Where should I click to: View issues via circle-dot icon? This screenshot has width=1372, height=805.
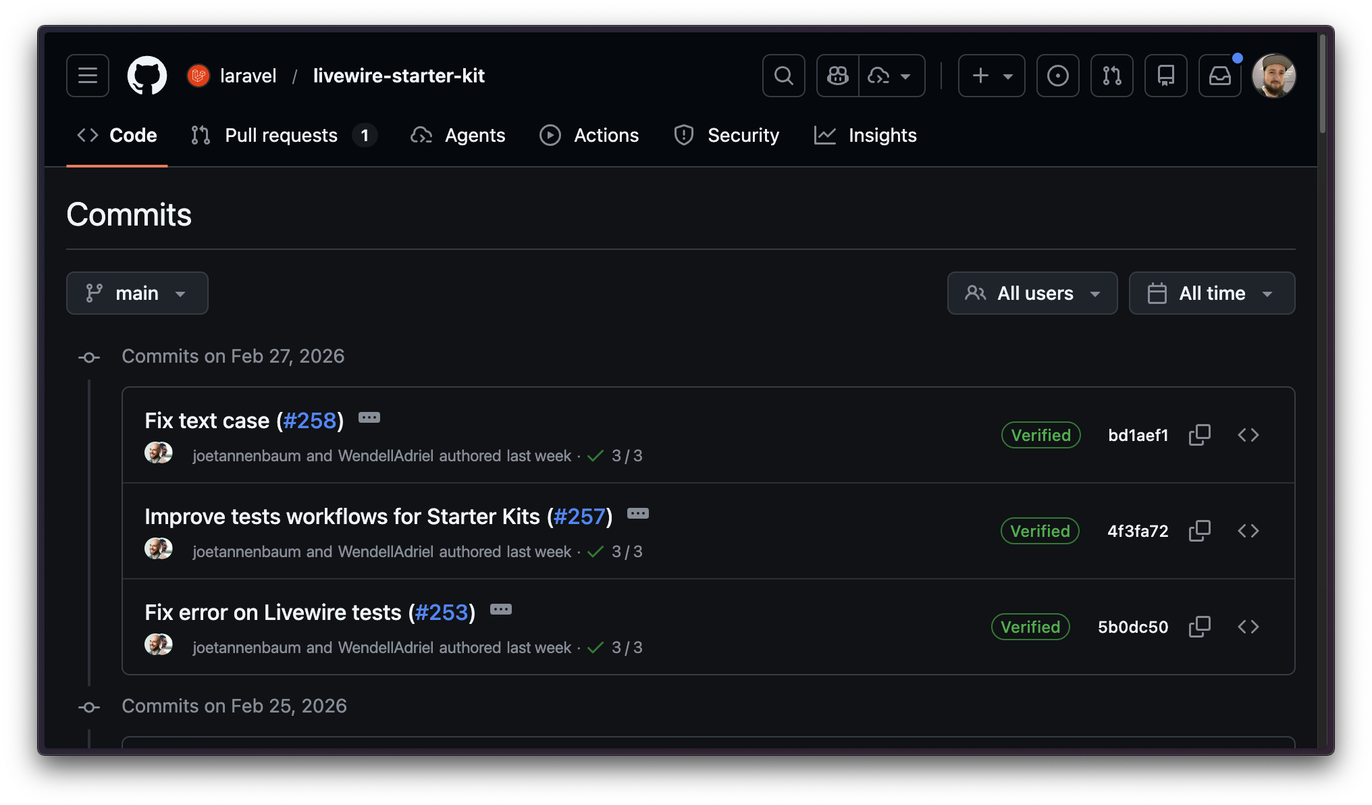(x=1058, y=76)
